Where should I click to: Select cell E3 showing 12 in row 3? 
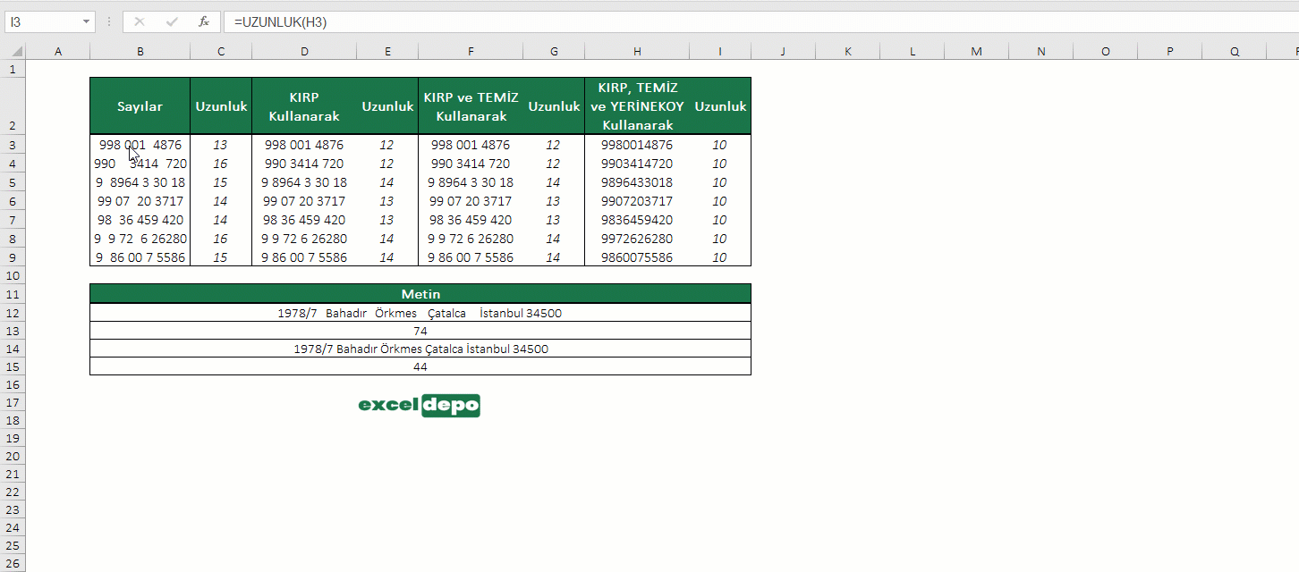pyautogui.click(x=387, y=145)
